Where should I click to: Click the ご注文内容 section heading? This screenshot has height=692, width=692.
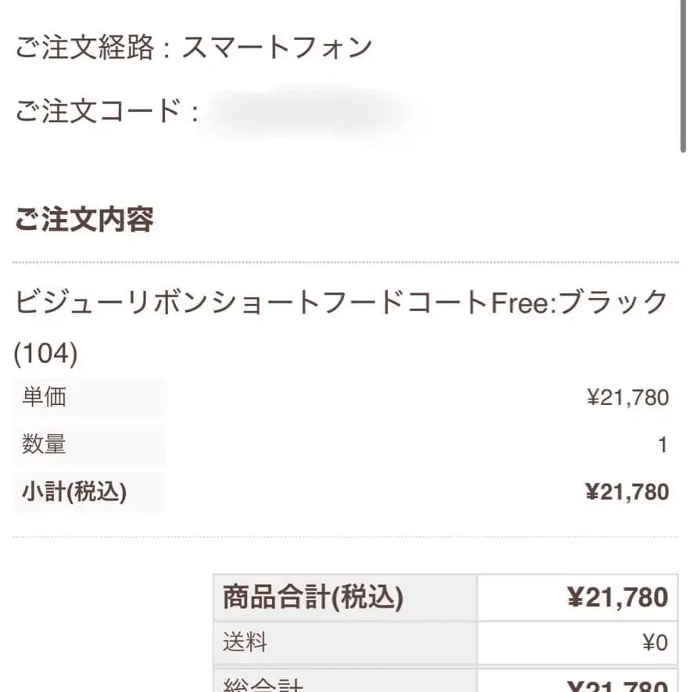84,220
